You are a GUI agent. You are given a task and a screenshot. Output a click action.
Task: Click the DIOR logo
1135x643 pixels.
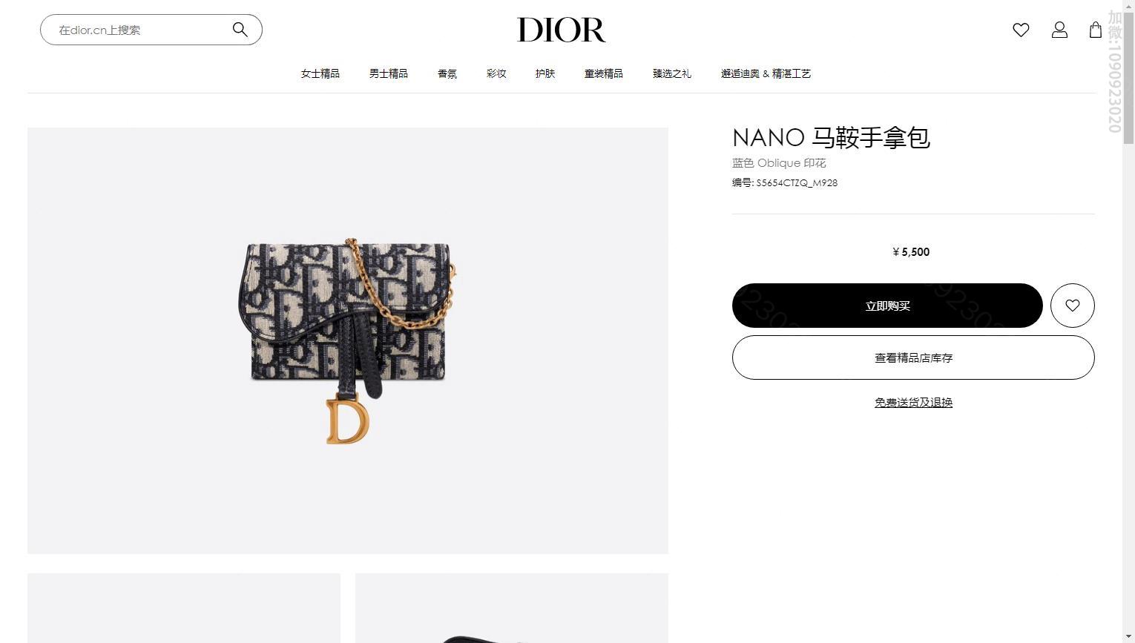pyautogui.click(x=562, y=30)
